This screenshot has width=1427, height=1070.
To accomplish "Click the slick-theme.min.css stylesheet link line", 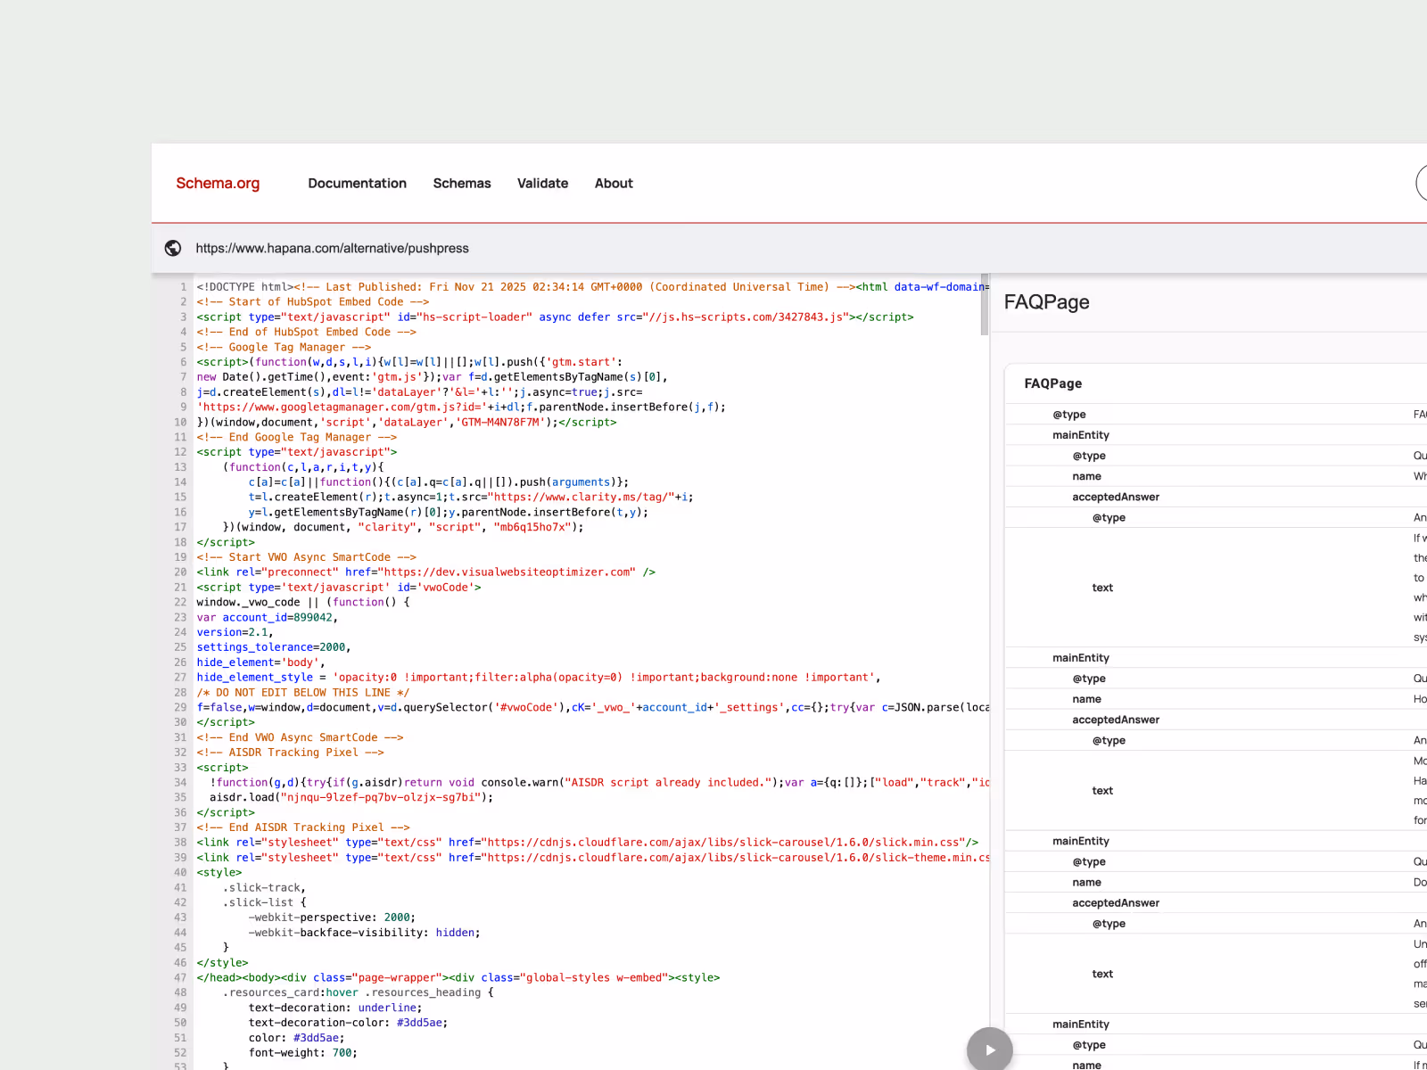I will click(593, 858).
